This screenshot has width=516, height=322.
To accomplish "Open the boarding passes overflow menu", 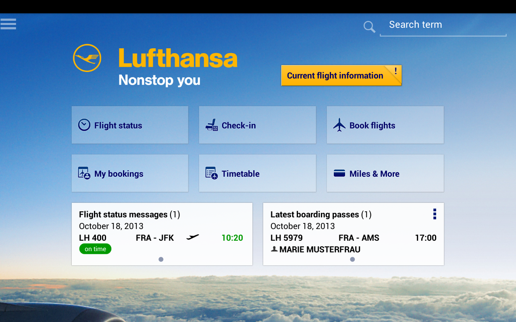I will click(435, 214).
